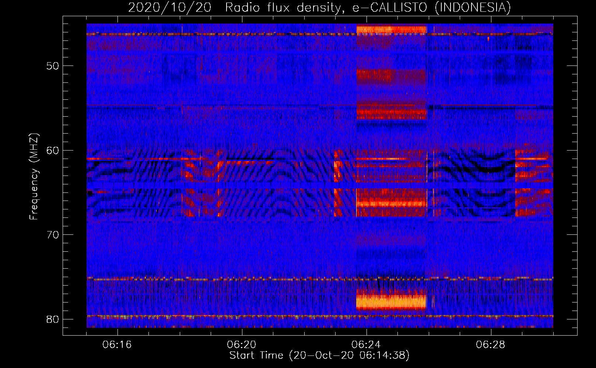This screenshot has height=368, width=596.
Task: Click the plot title "2020/10/20 Radio flux density, e-CALLISTO (INDONESIA)"
Action: [319, 7]
